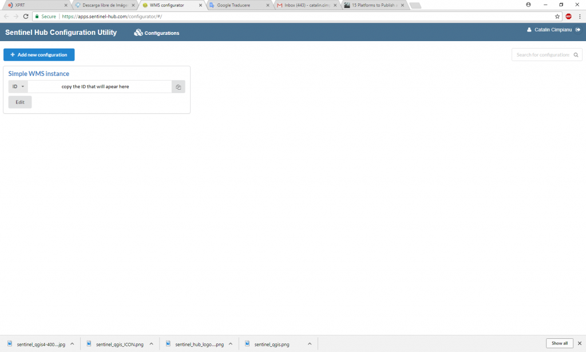This screenshot has height=352, width=586.
Task: Copy the instance ID to clipboard
Action: tap(179, 87)
